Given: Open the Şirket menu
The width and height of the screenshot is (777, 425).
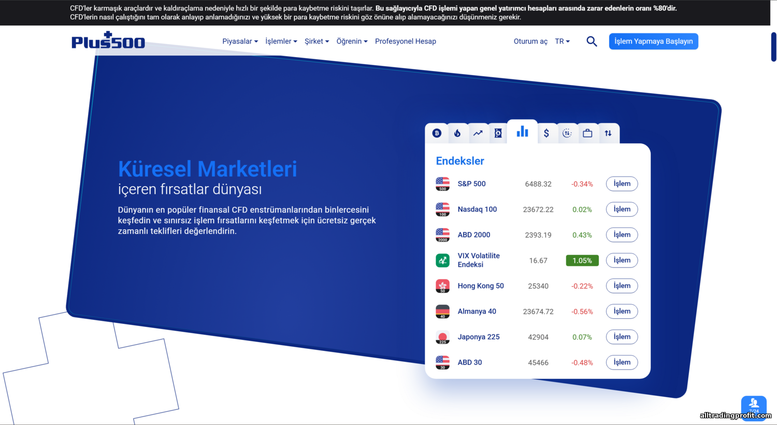Looking at the screenshot, I should [316, 41].
